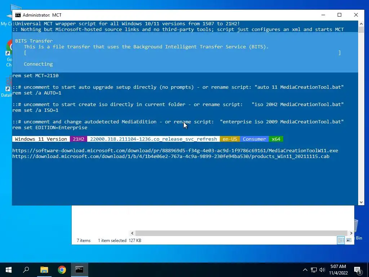369x277 pixels.
Task: Click the console scrollbar down arrow
Action: click(x=361, y=202)
